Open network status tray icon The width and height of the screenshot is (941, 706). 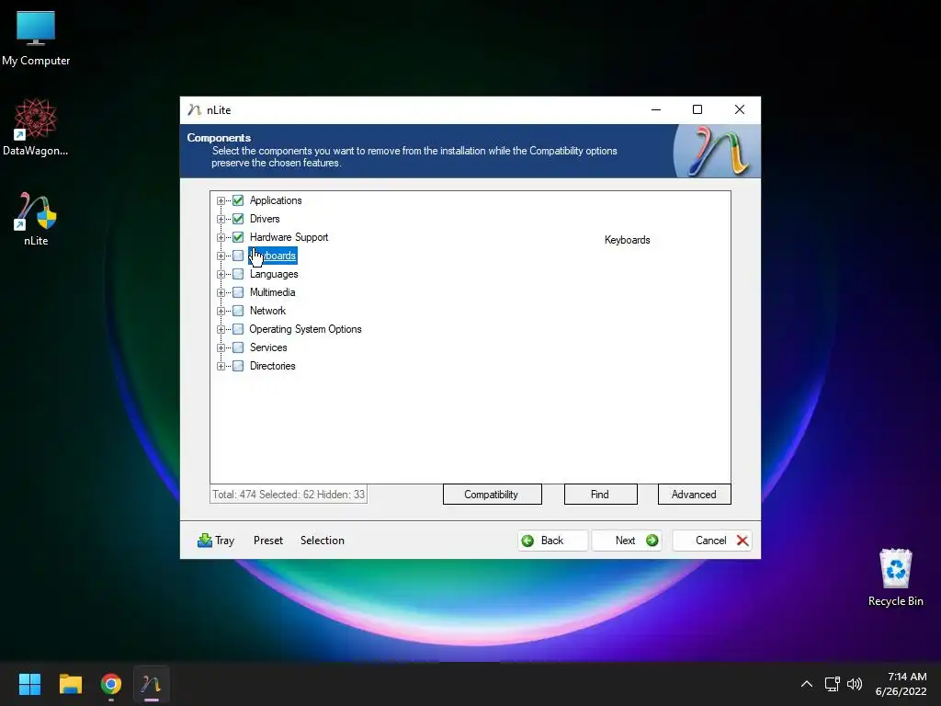tap(832, 684)
